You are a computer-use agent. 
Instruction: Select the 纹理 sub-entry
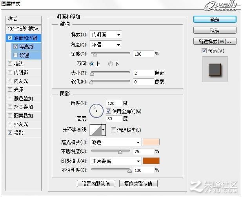click(26, 55)
